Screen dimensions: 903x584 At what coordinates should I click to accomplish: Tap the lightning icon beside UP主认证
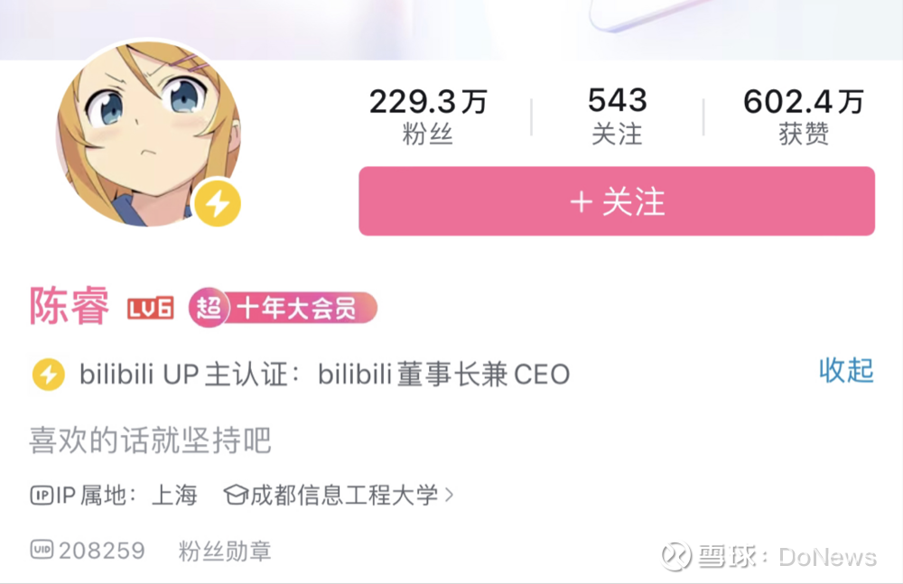[49, 375]
